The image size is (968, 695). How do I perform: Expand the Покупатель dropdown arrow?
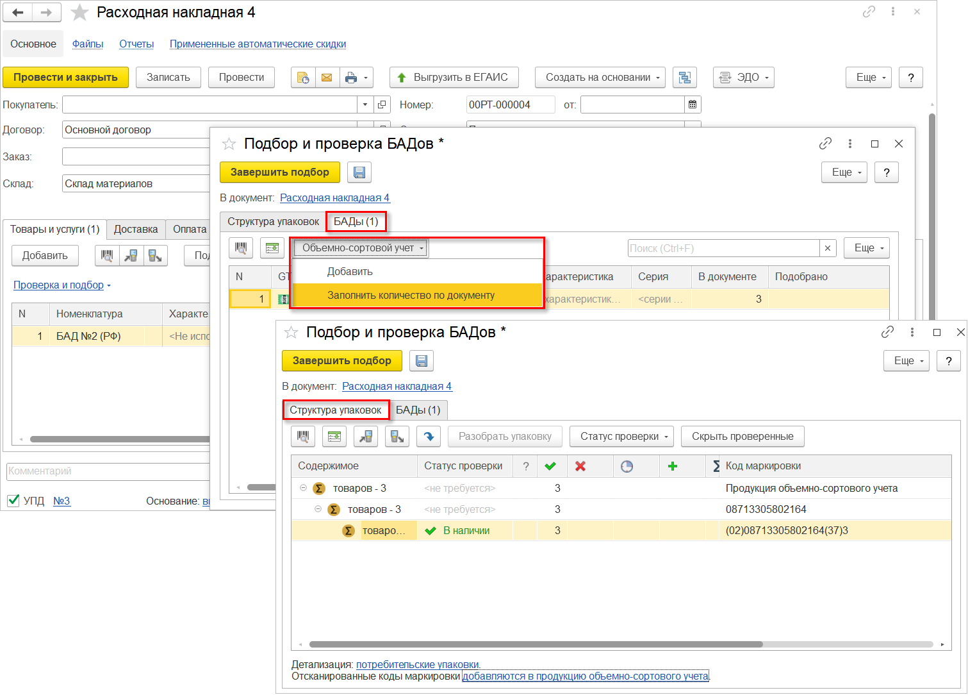(x=365, y=105)
